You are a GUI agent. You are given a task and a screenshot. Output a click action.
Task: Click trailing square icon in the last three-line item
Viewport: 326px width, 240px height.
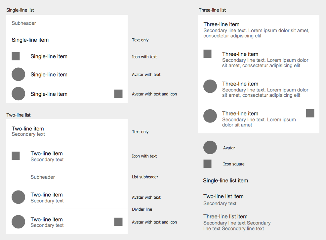tap(310, 113)
